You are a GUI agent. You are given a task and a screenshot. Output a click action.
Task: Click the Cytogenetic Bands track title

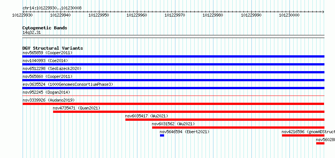pos(45,28)
